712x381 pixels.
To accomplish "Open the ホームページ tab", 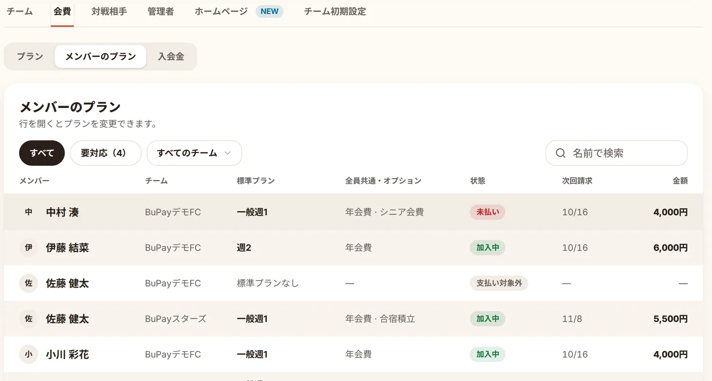I will [221, 11].
